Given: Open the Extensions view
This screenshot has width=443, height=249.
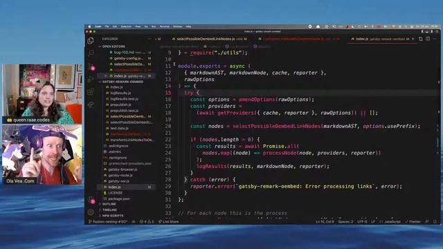Looking at the screenshot, I should tap(91, 92).
